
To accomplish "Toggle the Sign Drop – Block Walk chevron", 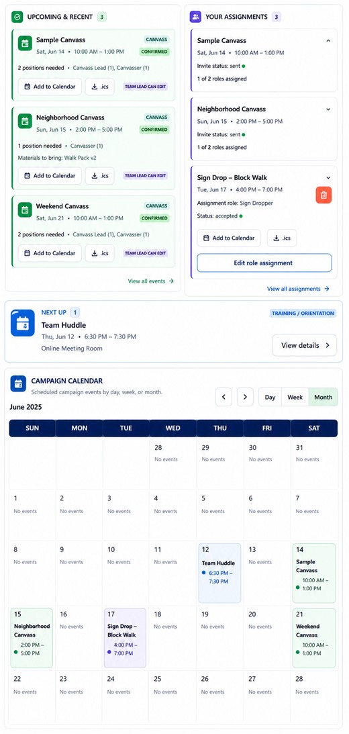I will point(328,178).
